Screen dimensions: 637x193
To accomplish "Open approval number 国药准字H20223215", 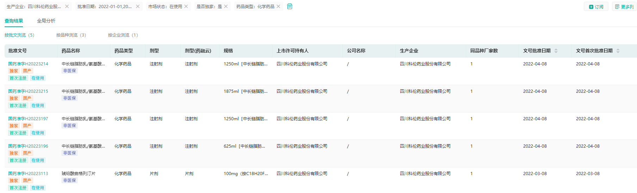I will (28, 91).
